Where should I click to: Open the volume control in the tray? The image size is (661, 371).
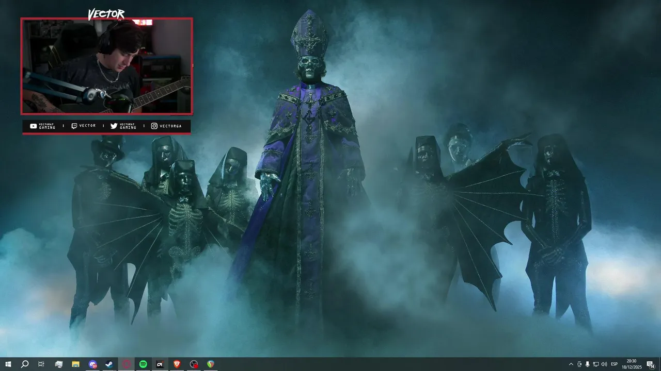(604, 364)
